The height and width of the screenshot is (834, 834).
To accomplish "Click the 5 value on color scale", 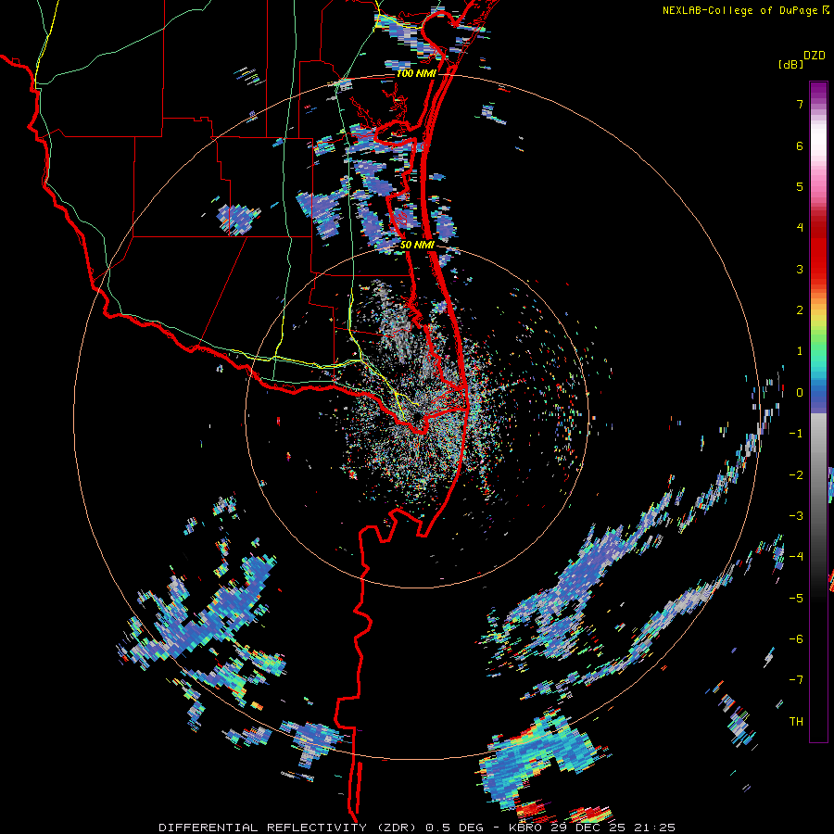I will click(800, 186).
